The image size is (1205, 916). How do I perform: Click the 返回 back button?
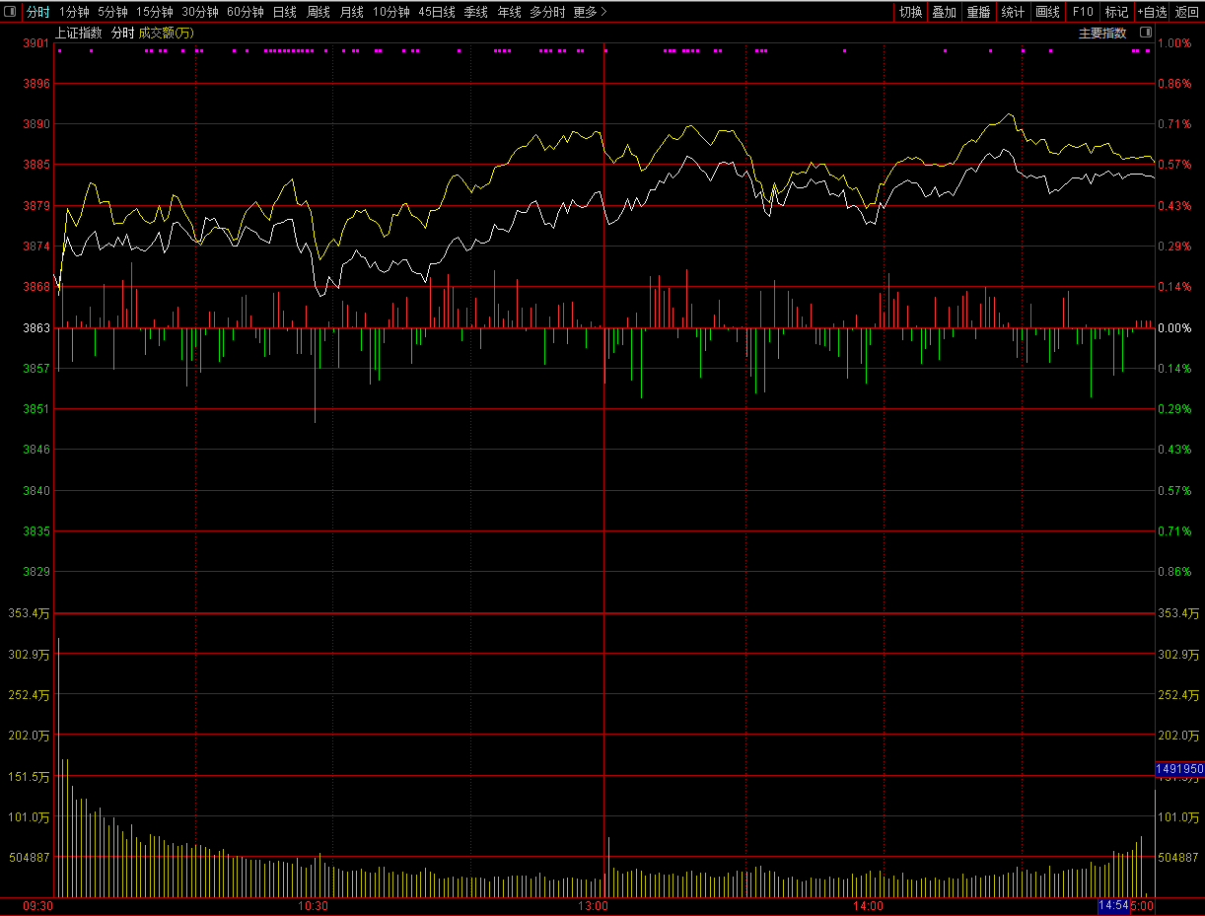pos(1186,12)
